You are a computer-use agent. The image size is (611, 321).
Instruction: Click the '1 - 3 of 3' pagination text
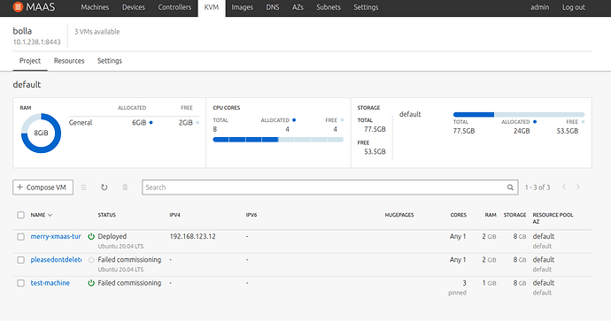click(x=538, y=187)
